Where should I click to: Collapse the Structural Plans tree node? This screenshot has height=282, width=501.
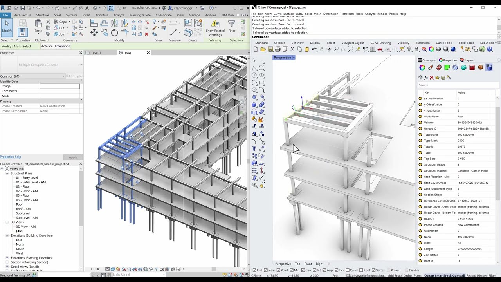8,173
